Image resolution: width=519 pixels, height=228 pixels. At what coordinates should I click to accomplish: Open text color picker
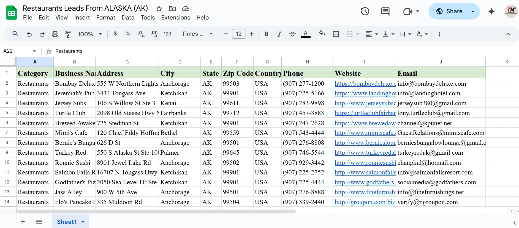(306, 34)
